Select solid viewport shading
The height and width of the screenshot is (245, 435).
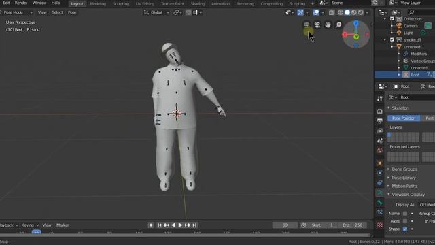coord(347,12)
